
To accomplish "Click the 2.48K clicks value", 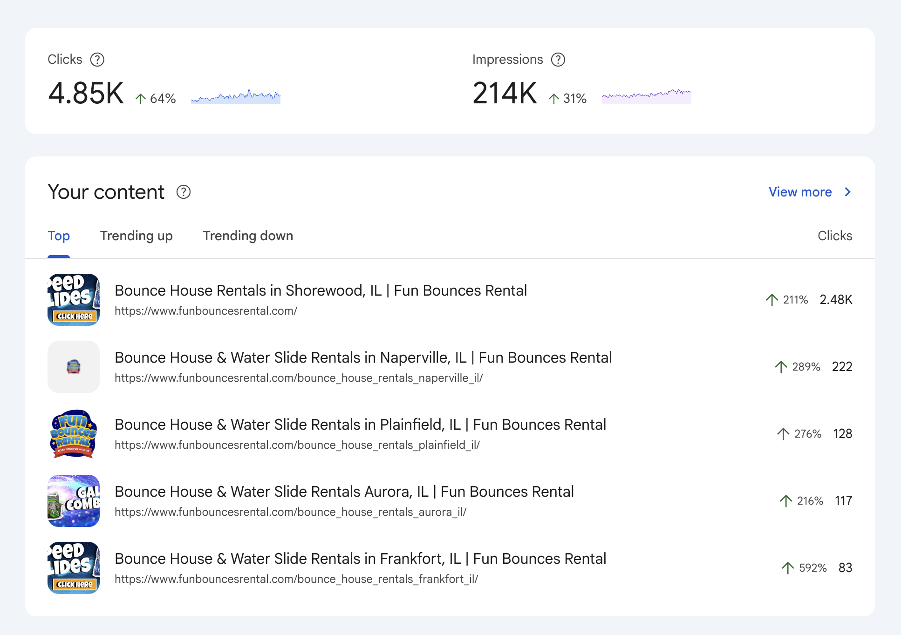I will click(x=836, y=300).
